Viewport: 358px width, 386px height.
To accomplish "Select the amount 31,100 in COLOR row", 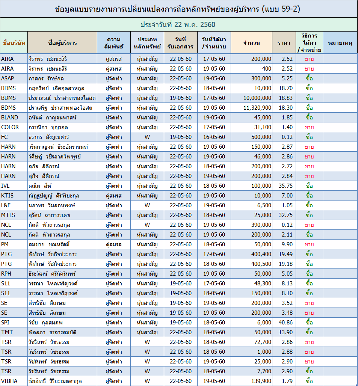I will 263,127.
